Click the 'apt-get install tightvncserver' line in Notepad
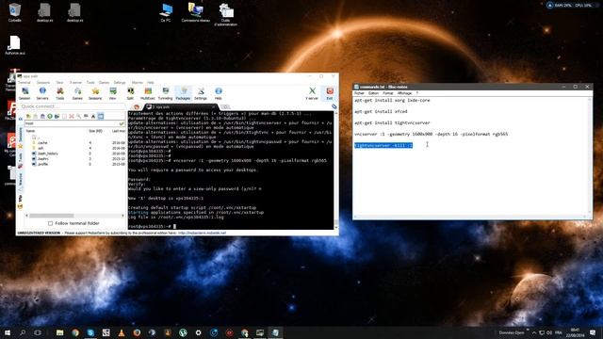This screenshot has height=339, width=603. (x=392, y=122)
